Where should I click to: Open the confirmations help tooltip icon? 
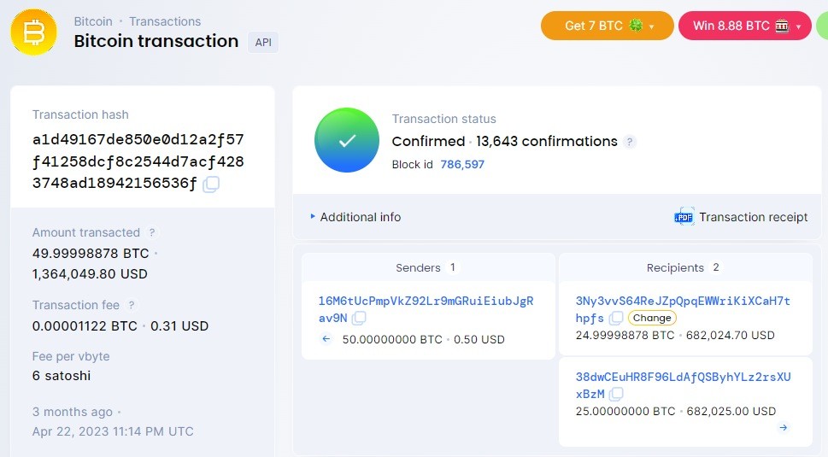(630, 142)
